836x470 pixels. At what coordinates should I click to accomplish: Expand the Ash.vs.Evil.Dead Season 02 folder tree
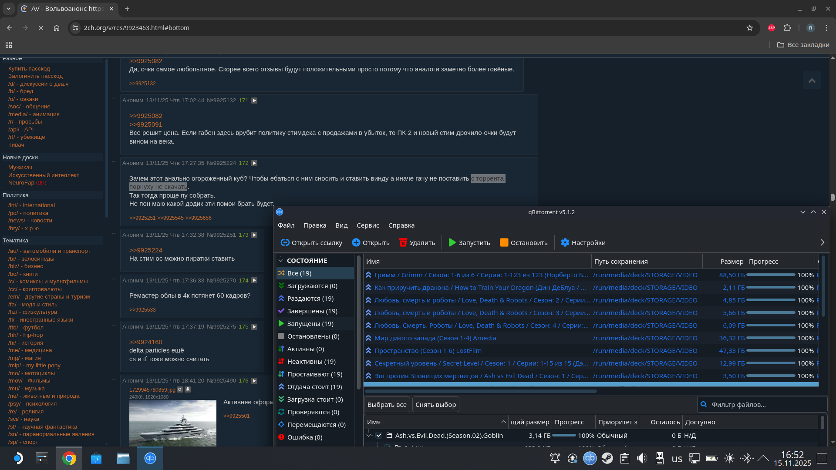click(369, 436)
